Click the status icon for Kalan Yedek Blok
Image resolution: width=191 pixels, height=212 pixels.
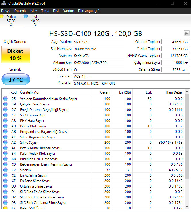pos(5,153)
